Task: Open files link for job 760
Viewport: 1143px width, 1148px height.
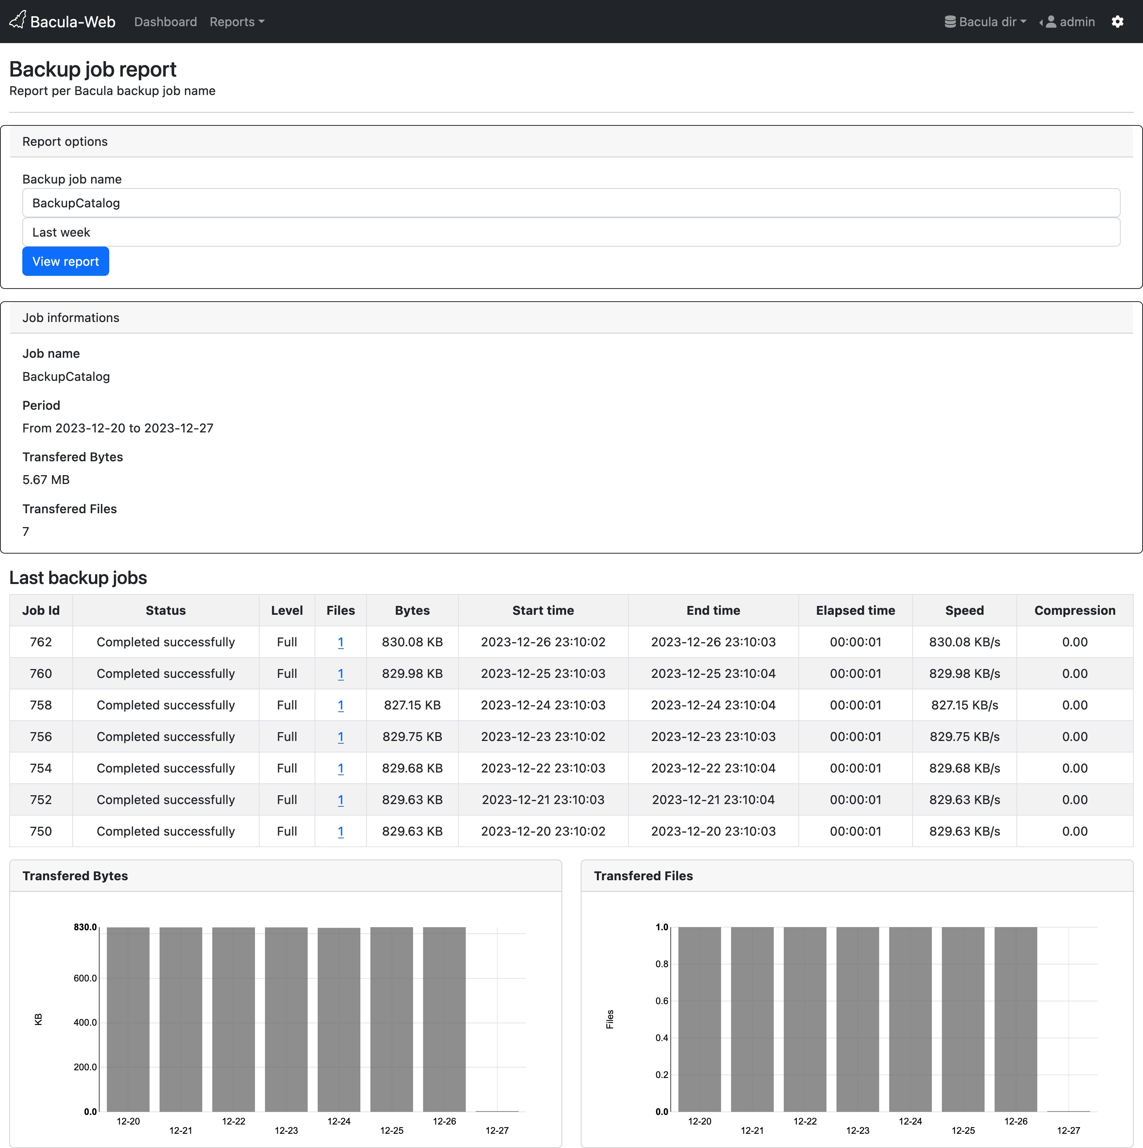Action: [x=340, y=674]
